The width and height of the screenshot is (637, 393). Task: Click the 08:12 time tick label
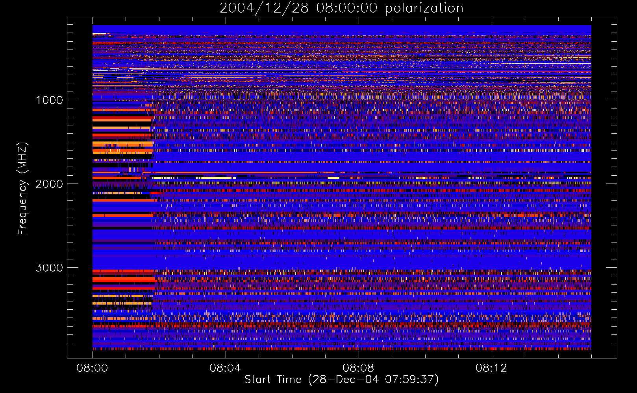[491, 368]
